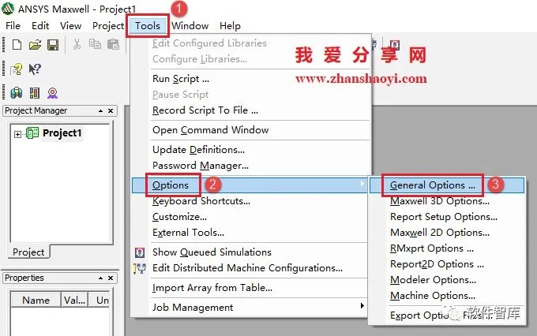Click the RMxprt design insert icon
This screenshot has height=336, width=537.
(x=52, y=93)
